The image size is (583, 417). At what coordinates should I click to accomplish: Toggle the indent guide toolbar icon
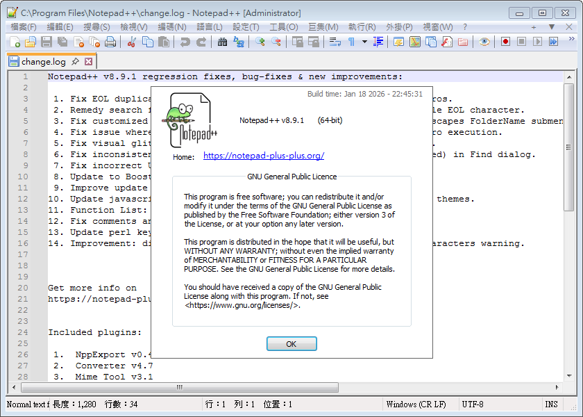(378, 42)
